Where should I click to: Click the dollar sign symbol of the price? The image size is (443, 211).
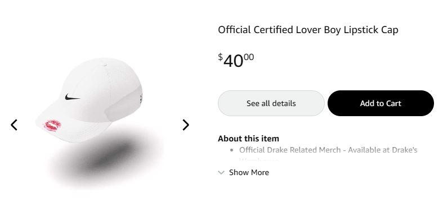220,57
